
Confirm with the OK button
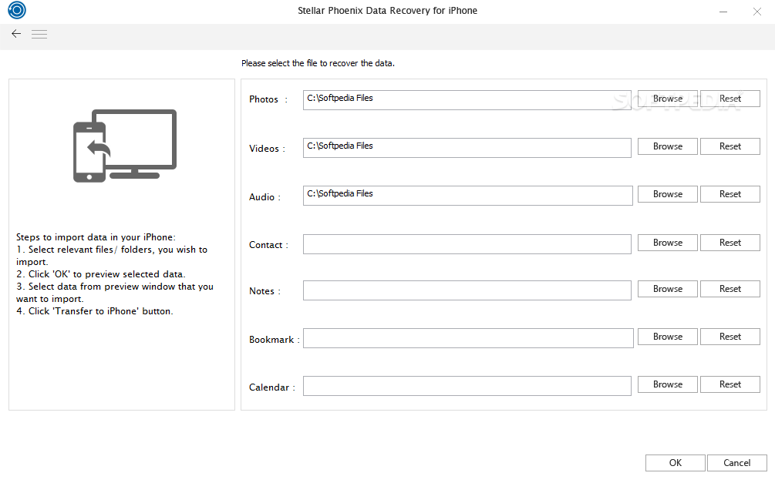coord(676,463)
